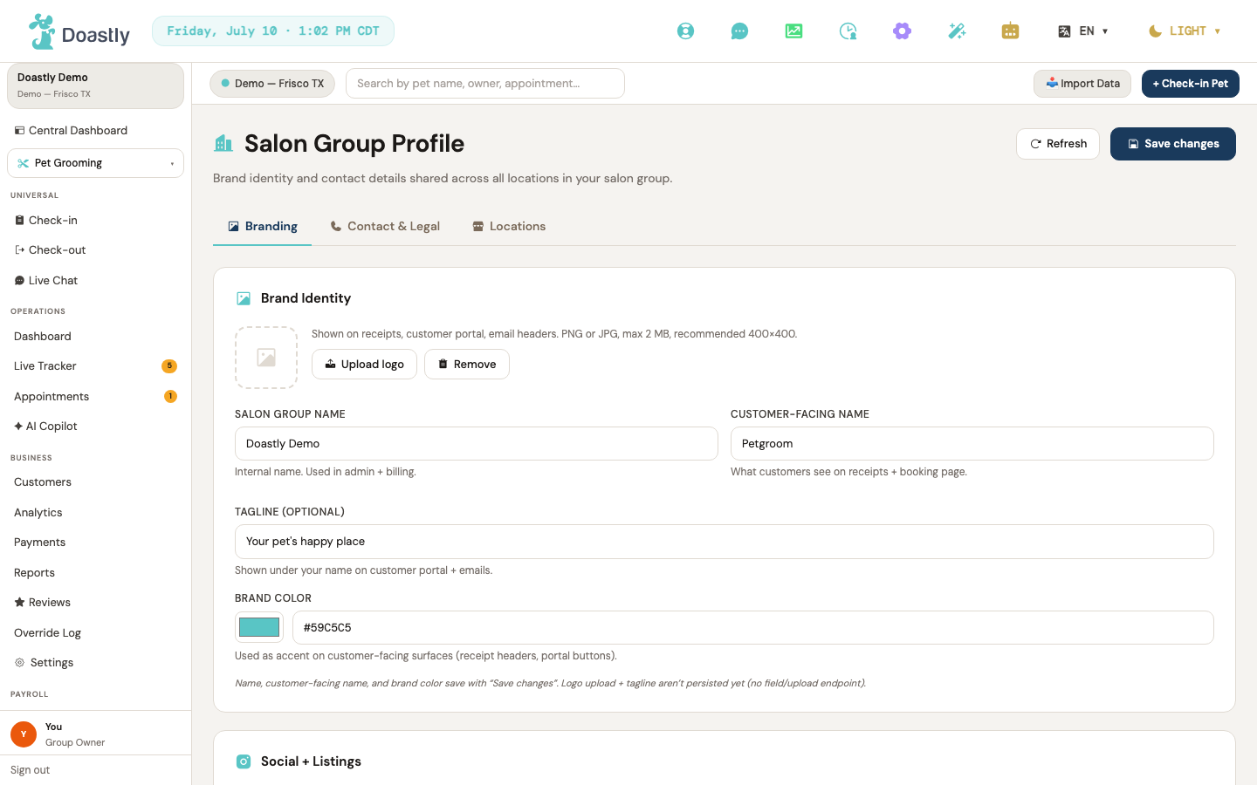This screenshot has height=785, width=1257.
Task: Click the Refresh button
Action: (1058, 144)
